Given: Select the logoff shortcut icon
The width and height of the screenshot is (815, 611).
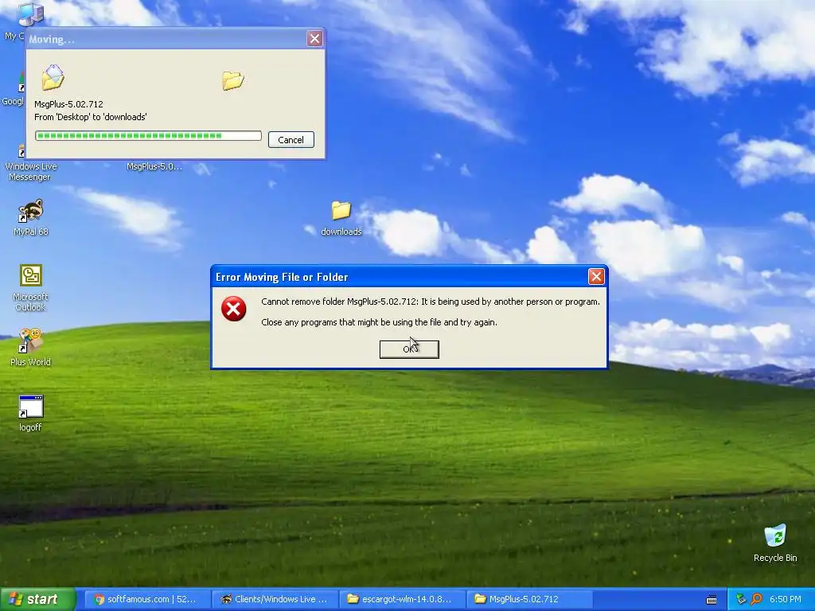Looking at the screenshot, I should click(31, 413).
